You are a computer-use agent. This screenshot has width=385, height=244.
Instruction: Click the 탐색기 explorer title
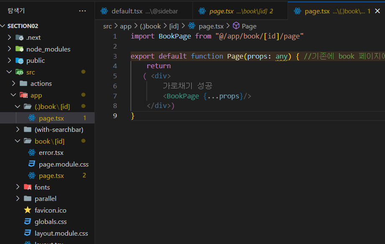[x=16, y=10]
